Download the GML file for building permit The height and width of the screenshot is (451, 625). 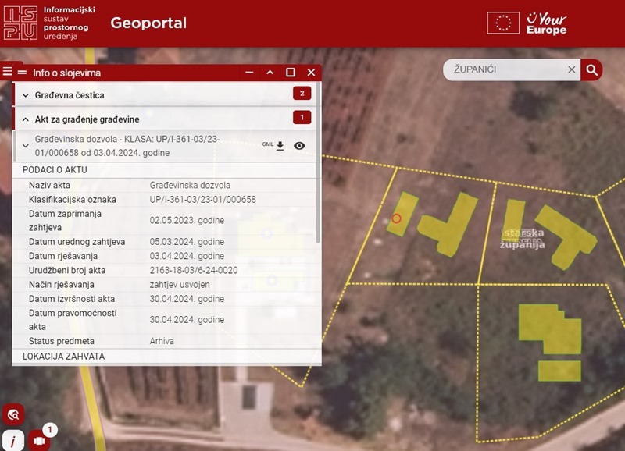click(x=280, y=146)
